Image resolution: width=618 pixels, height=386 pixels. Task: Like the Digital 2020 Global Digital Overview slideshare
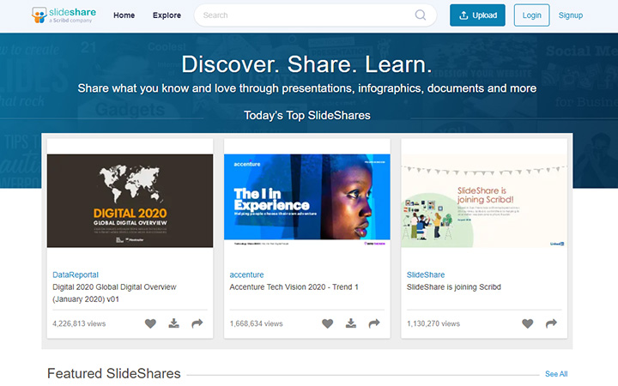tap(150, 323)
